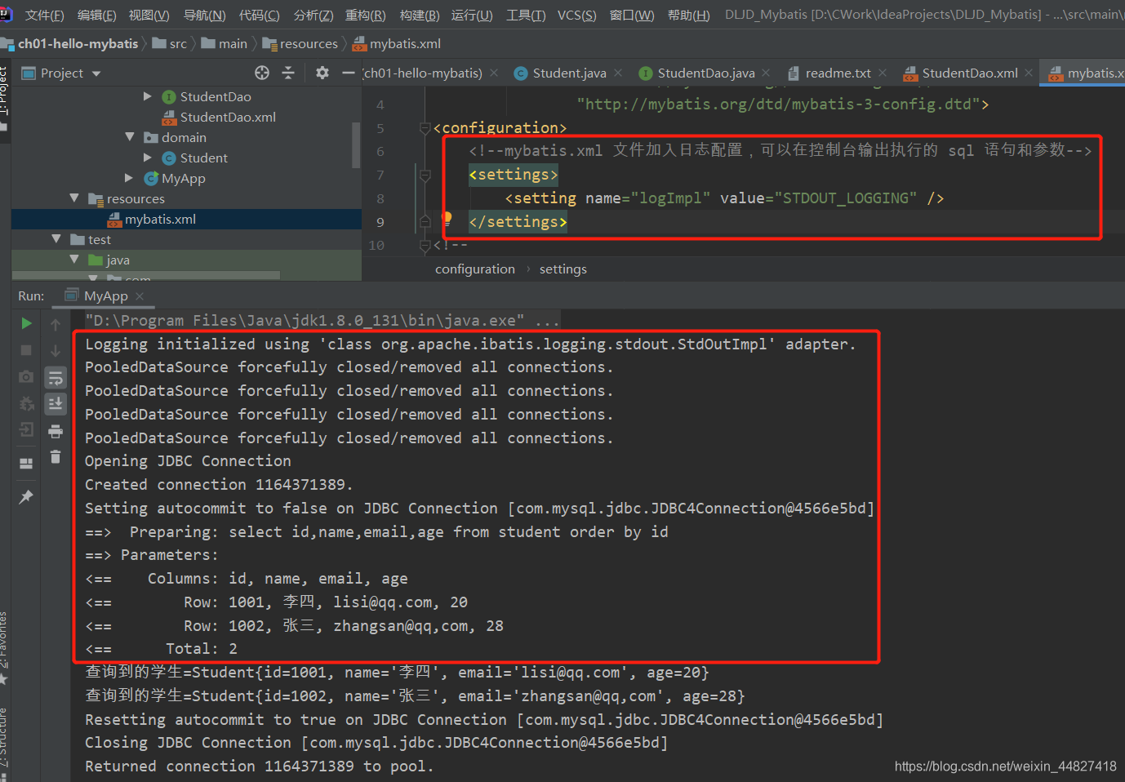
Task: Click the setting name="logImpl" code line
Action: pos(724,198)
